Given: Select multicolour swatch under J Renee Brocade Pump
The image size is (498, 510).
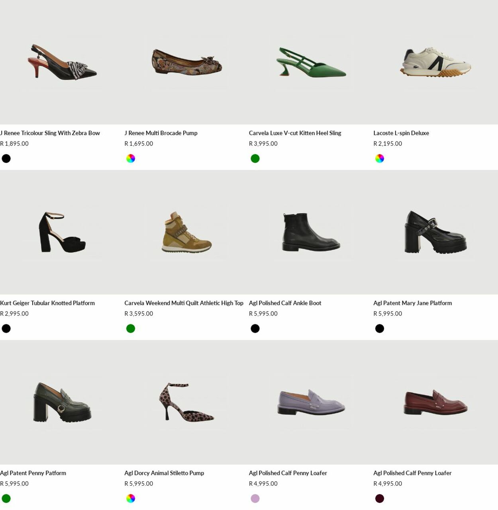Looking at the screenshot, I should (131, 159).
